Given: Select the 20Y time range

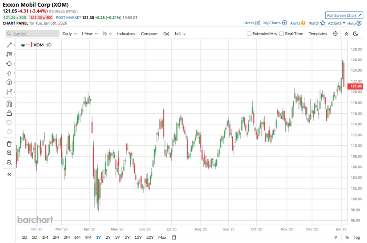Looking at the screenshot, I should click(150, 238).
